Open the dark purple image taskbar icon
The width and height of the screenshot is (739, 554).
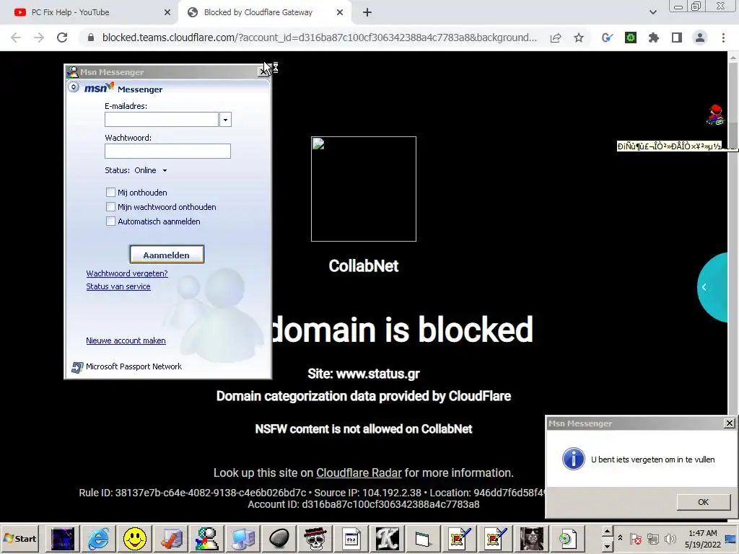[x=63, y=538]
